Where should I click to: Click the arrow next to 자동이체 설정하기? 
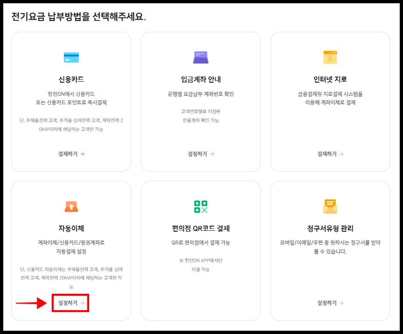82,303
